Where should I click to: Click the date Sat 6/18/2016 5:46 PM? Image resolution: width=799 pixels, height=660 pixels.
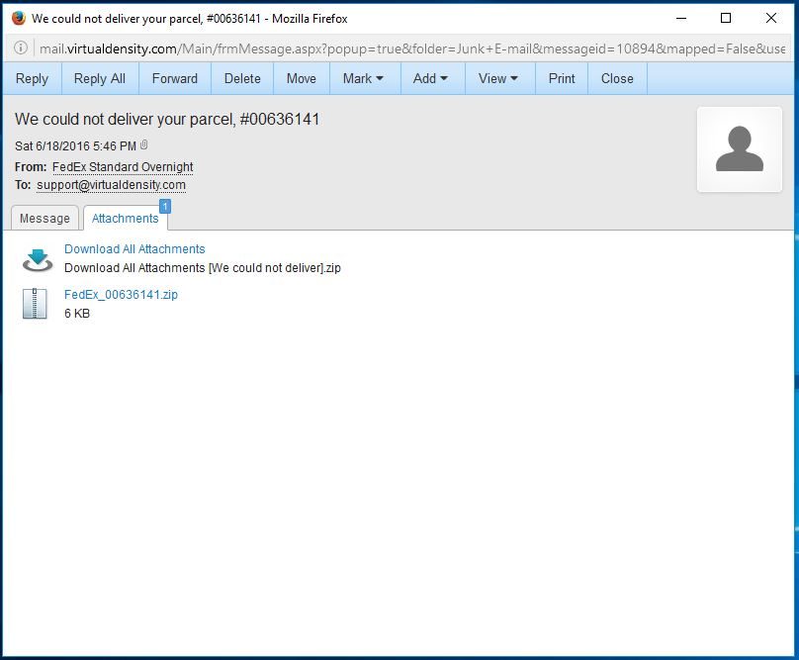tap(75, 145)
